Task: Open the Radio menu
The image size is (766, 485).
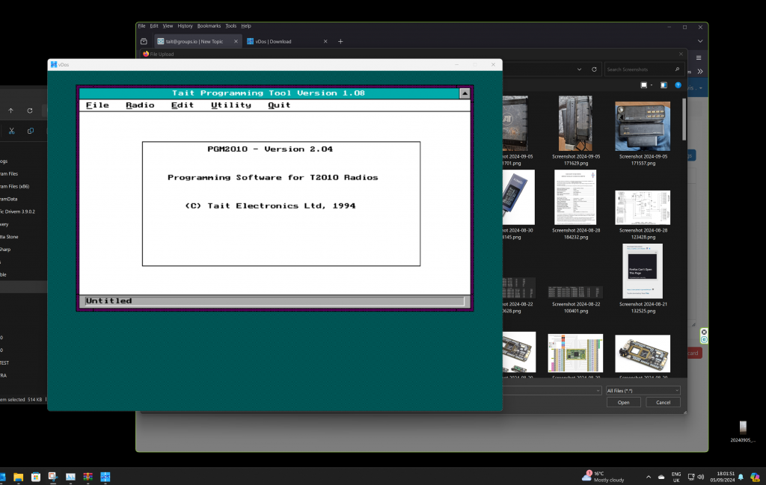Action: [140, 105]
